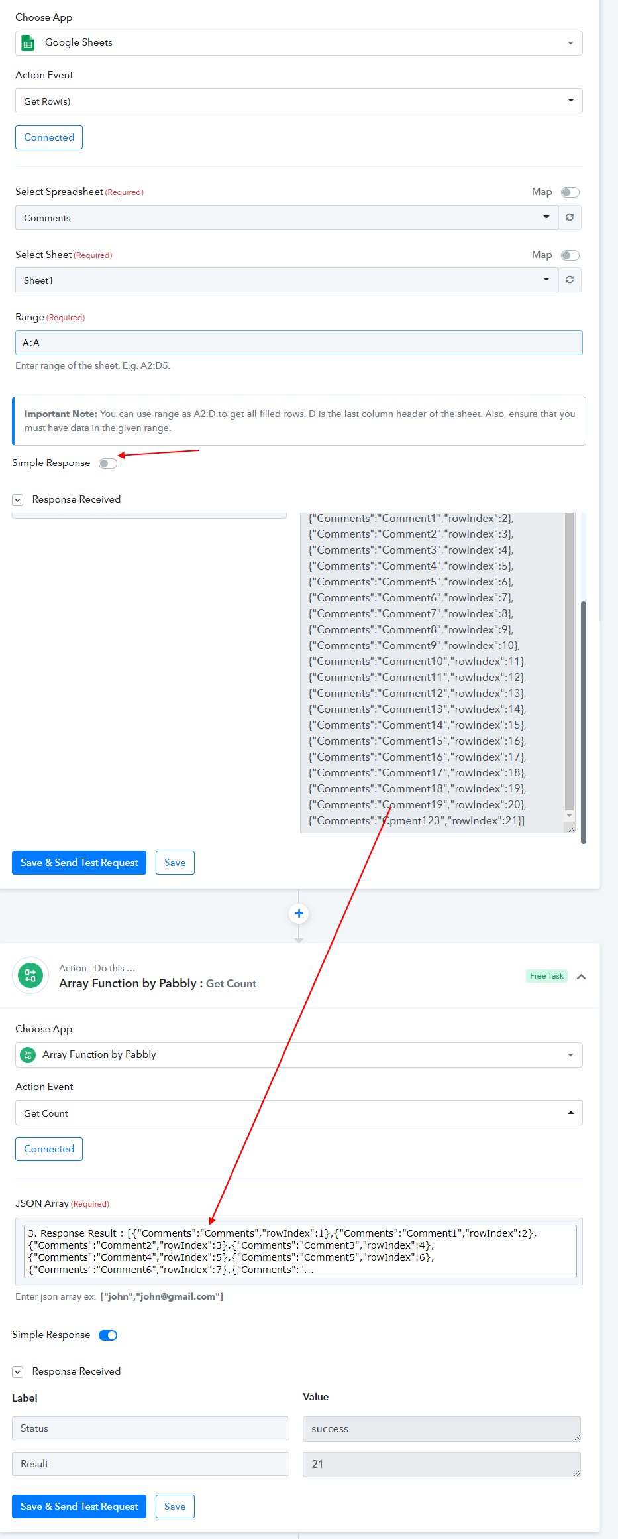Click the 21 result value field
The image size is (618, 1539).
pyautogui.click(x=442, y=1465)
